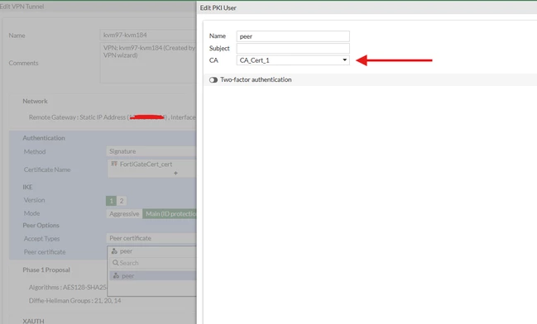Click the XAUTH section heading

pos(34,321)
